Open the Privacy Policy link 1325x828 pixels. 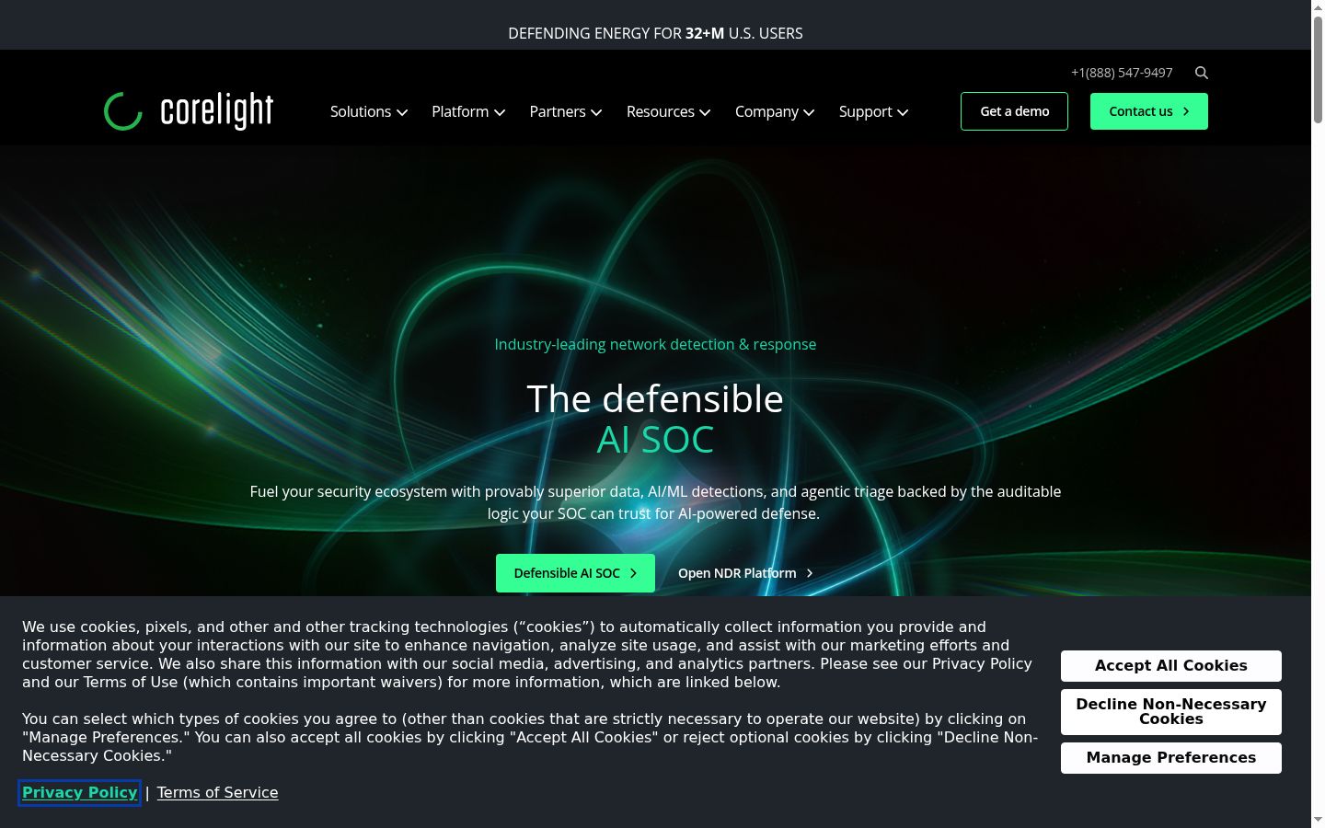click(x=80, y=793)
